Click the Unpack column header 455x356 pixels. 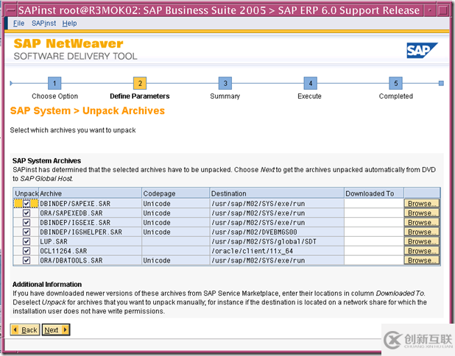pos(26,193)
